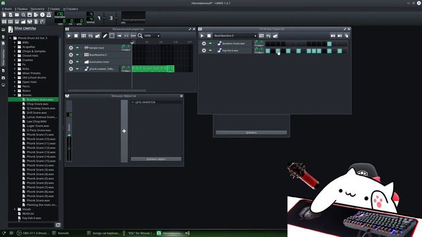Mute the phonk cowbell track
Image resolution: width=422 pixels, height=237 pixels.
77,68
